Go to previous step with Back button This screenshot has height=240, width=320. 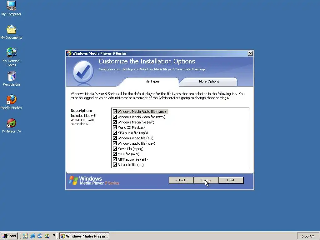[181, 180]
